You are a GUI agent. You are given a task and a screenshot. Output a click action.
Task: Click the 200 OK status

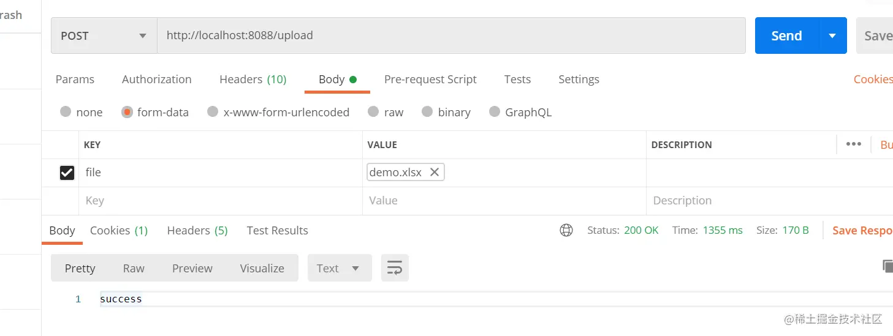coord(641,231)
